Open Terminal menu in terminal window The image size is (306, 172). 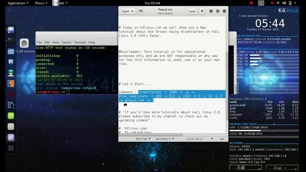click(80, 43)
